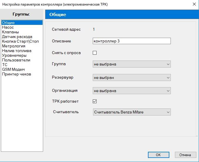
Task: Click the Описание text field
Action: (132, 41)
